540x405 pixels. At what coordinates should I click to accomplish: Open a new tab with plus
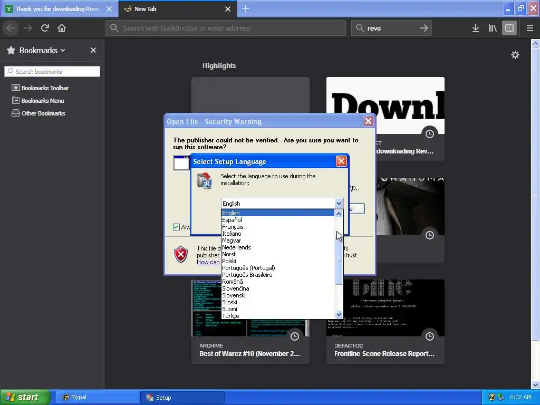pyautogui.click(x=246, y=8)
